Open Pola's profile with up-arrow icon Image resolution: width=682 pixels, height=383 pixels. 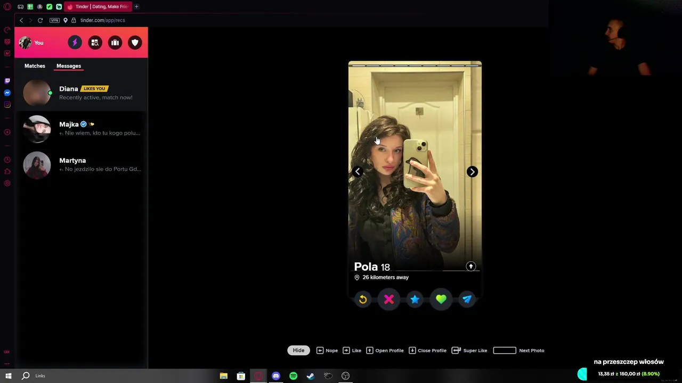471,267
